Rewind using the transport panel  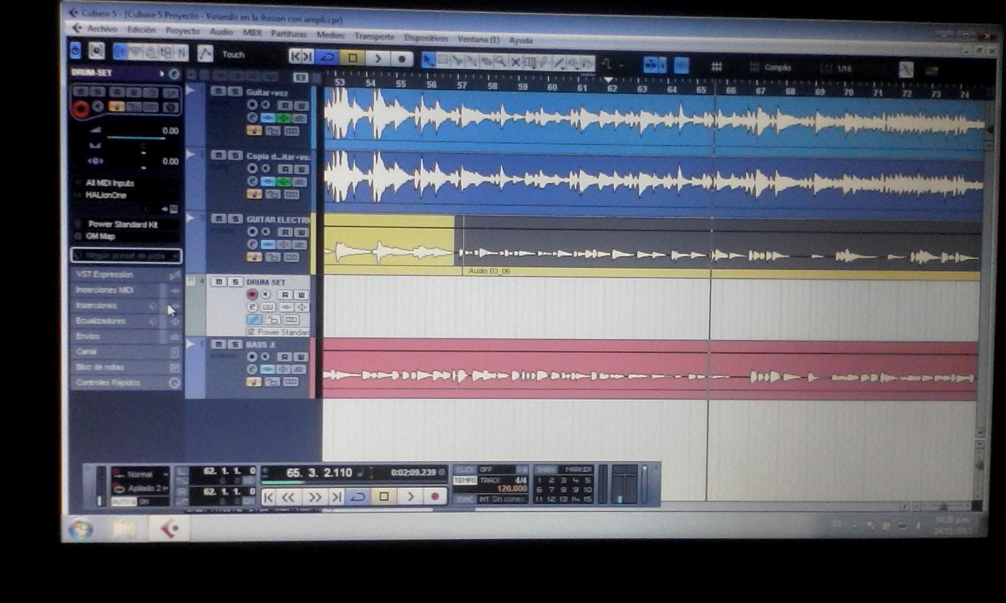pos(288,497)
